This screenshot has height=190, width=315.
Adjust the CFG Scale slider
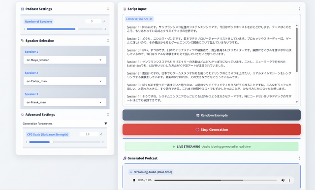coord(64,142)
